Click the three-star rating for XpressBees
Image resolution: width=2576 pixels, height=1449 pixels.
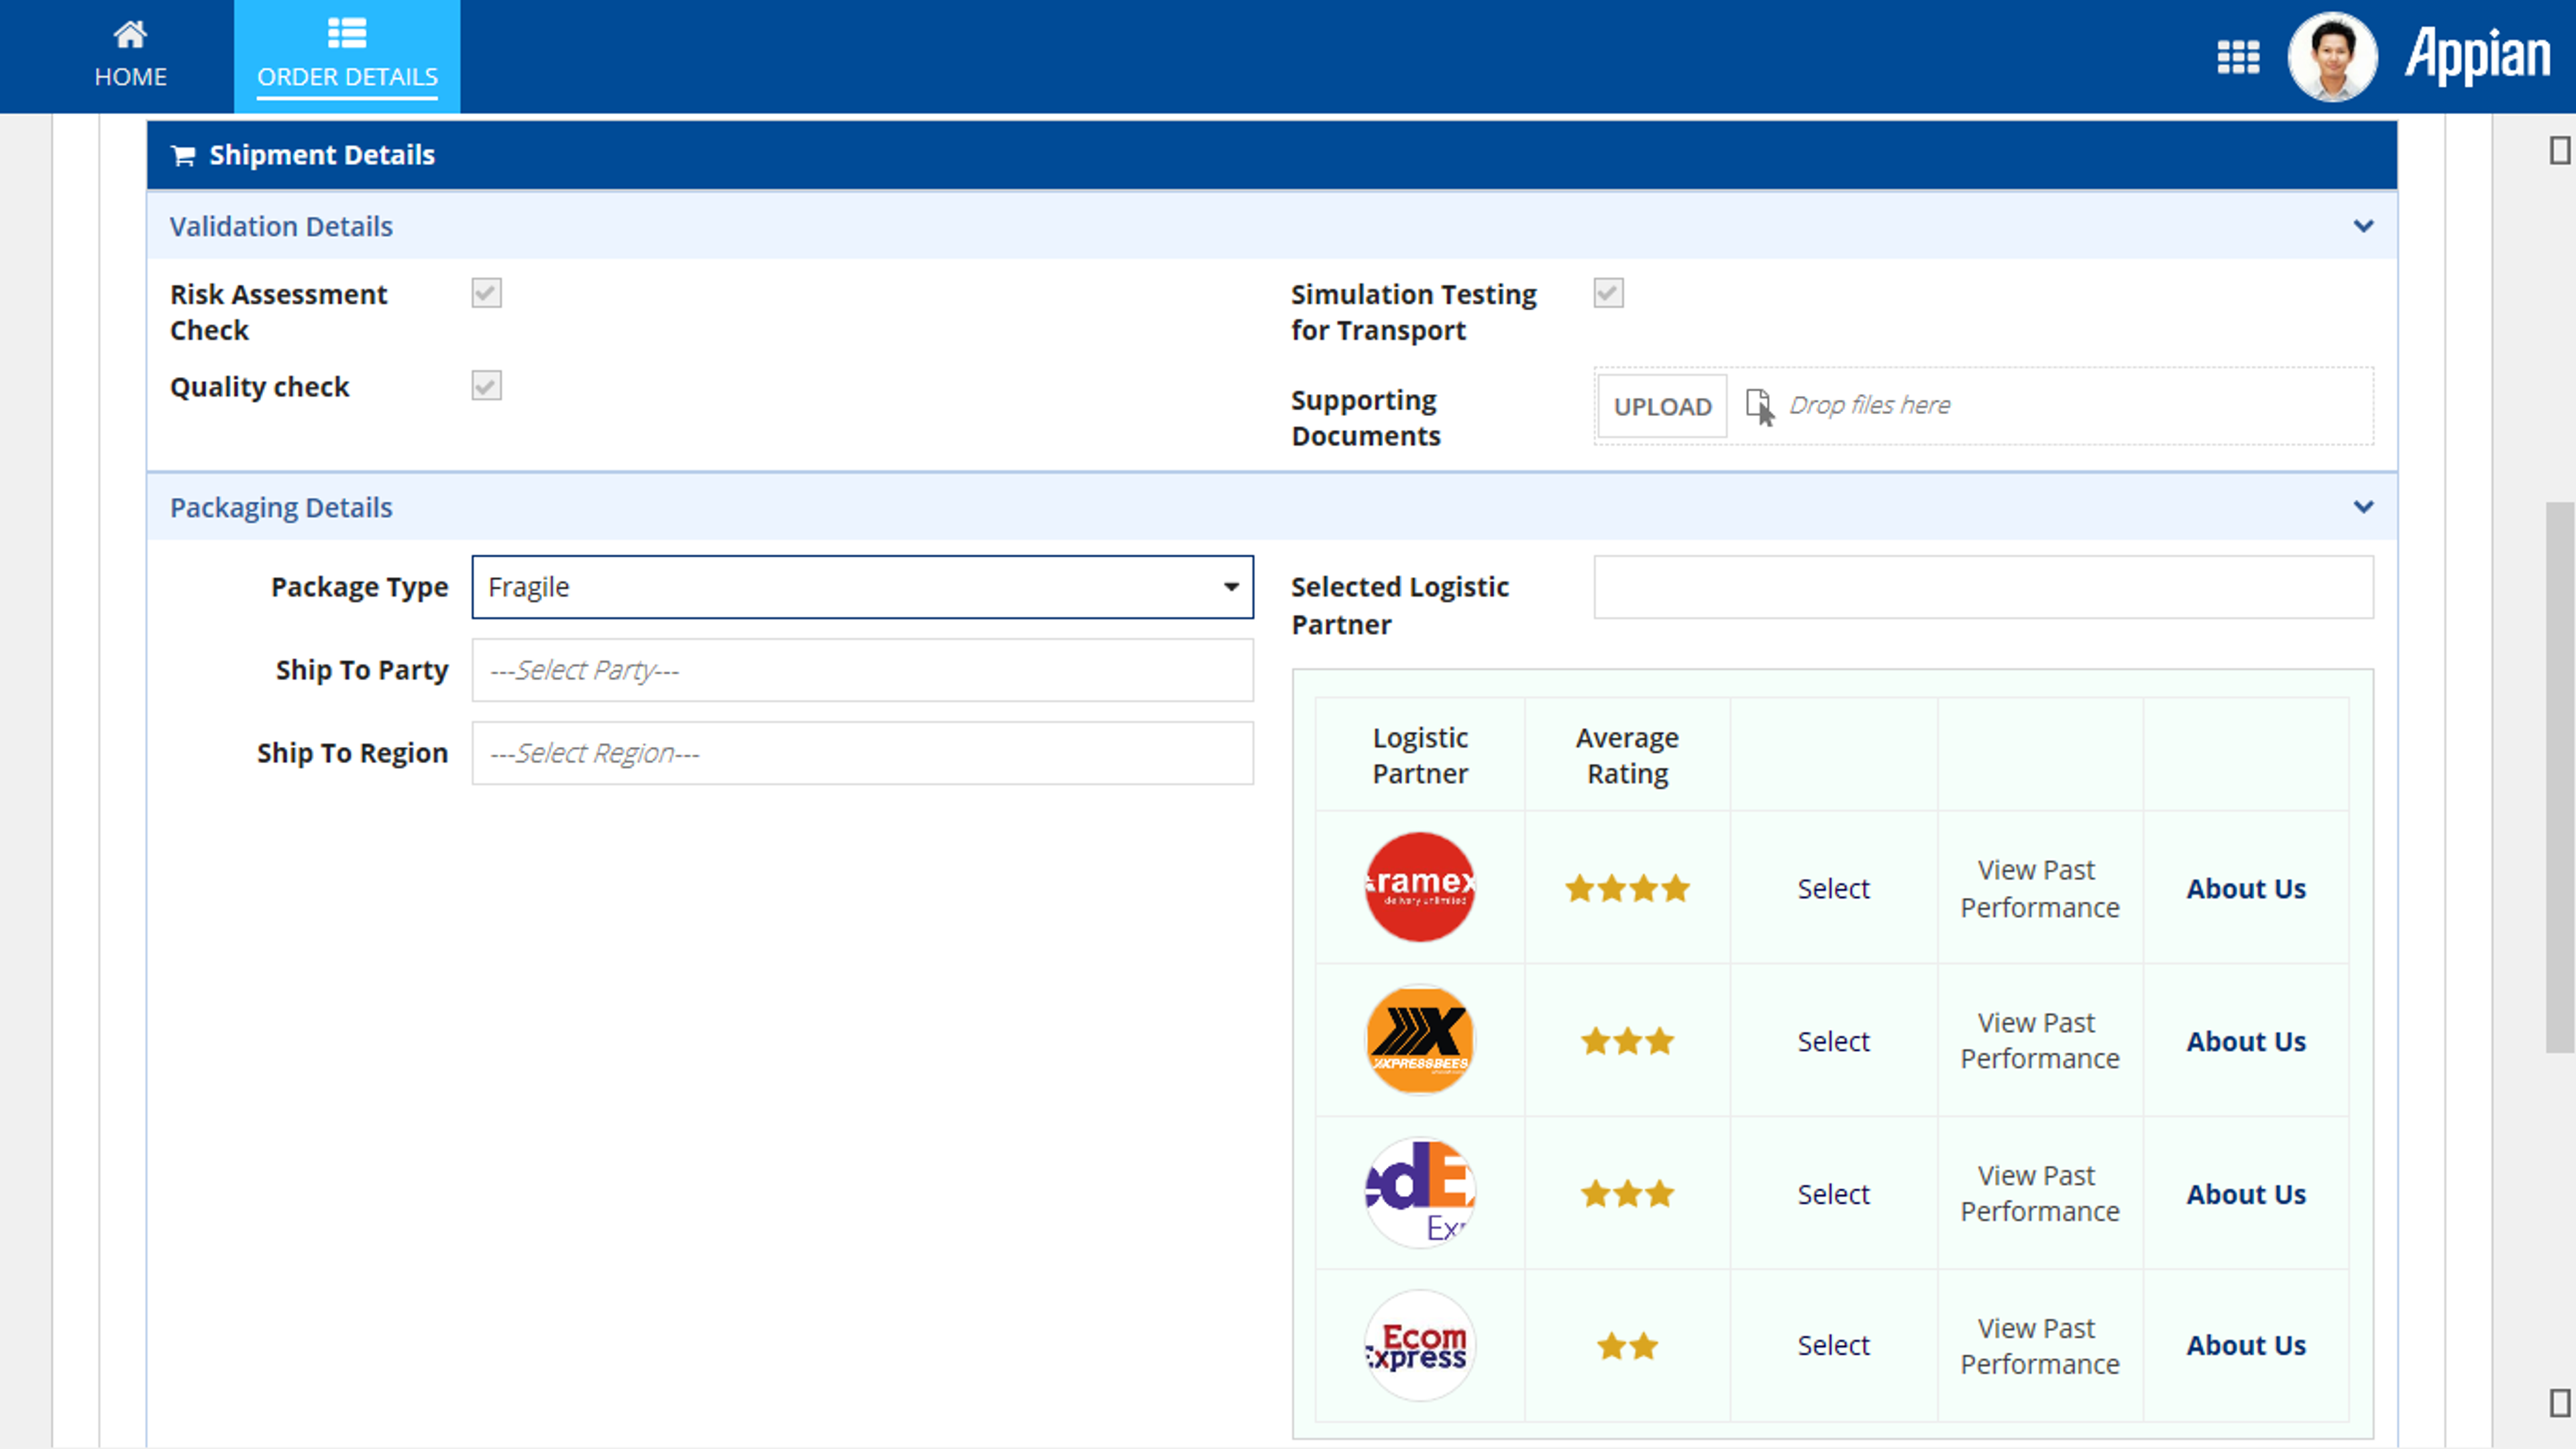tap(1627, 1042)
